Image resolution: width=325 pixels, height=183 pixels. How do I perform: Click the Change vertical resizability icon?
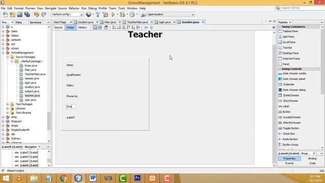tap(151, 27)
